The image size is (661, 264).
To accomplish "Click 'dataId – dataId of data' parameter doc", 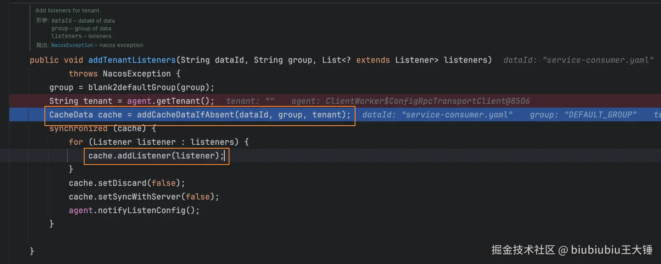I will (x=83, y=21).
